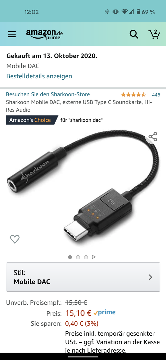This screenshot has height=360, width=166.
Task: Expand the Stil Mobile DAC selector
Action: (83, 277)
